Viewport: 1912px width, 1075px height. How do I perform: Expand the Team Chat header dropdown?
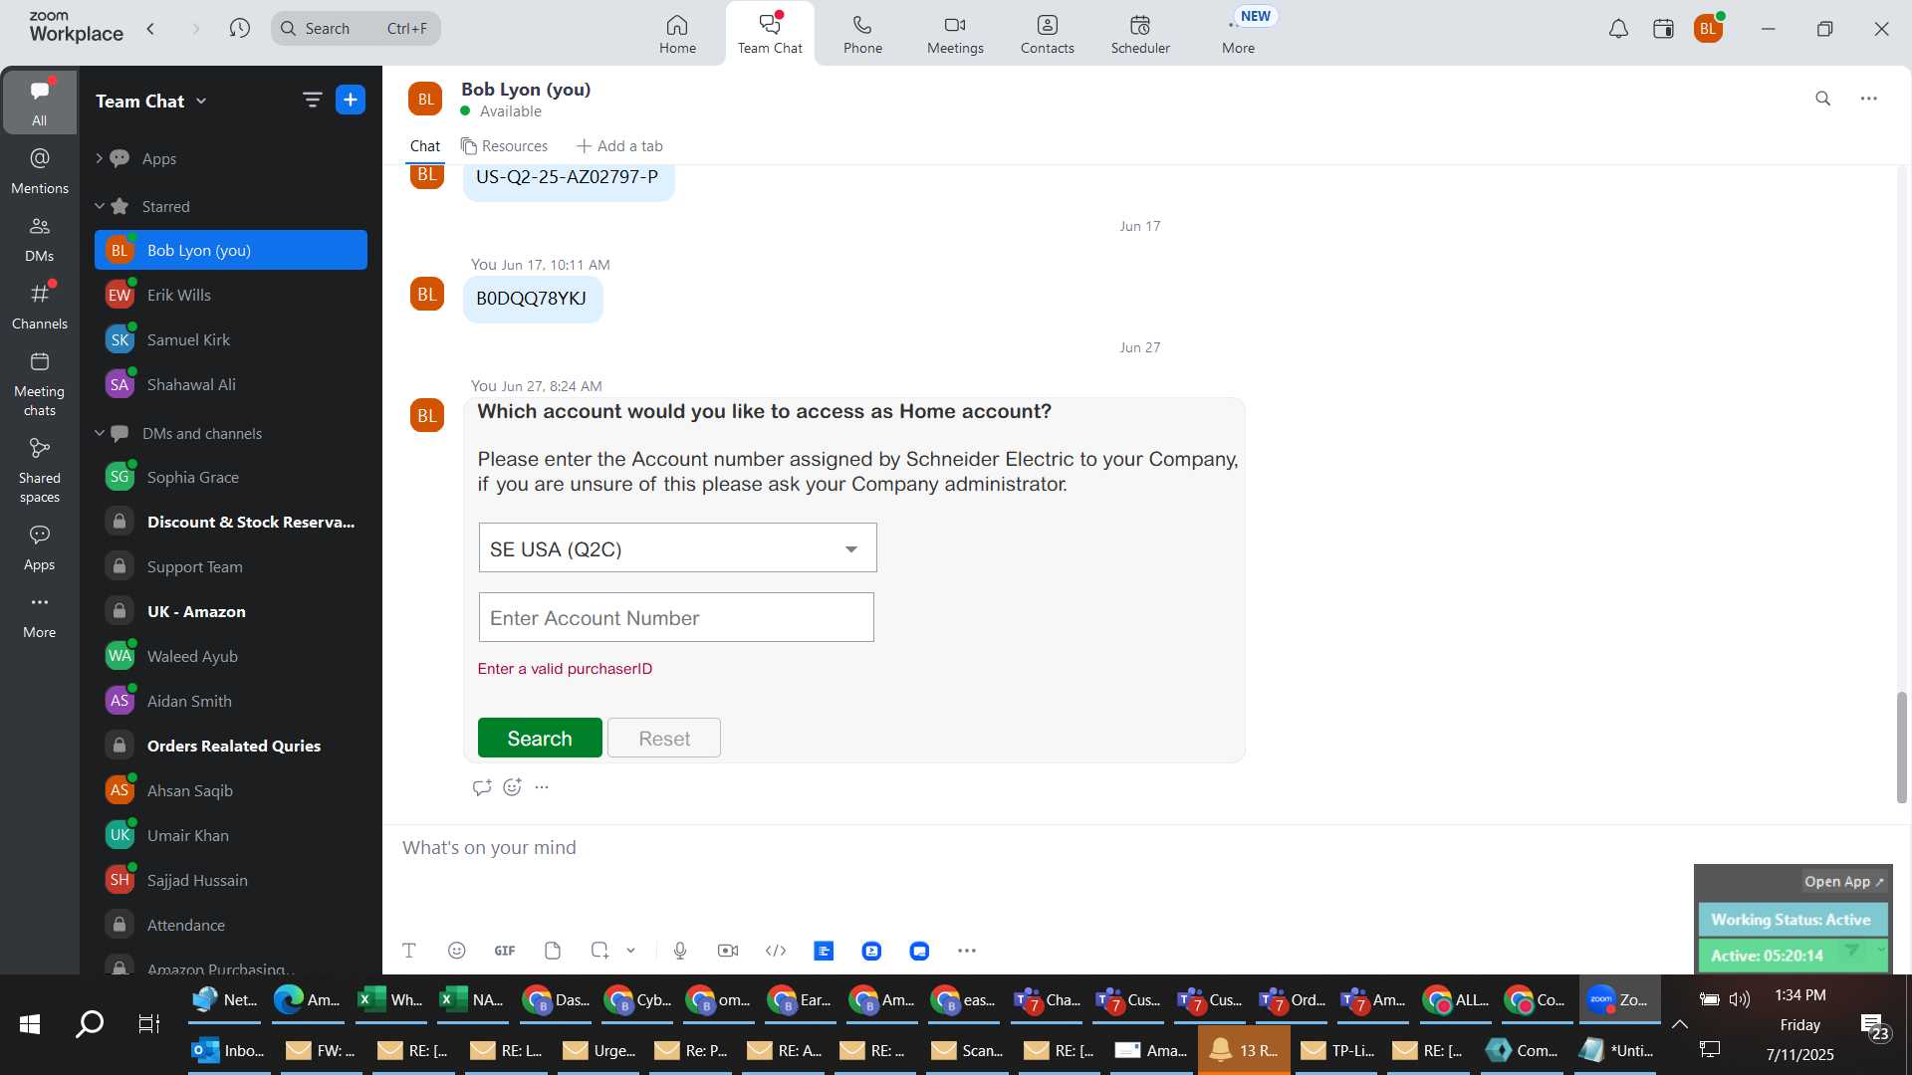coord(201,101)
